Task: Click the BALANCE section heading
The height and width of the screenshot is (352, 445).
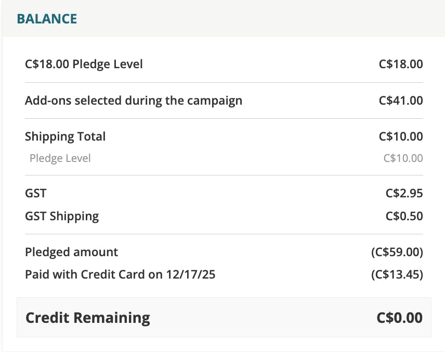Action: (47, 19)
